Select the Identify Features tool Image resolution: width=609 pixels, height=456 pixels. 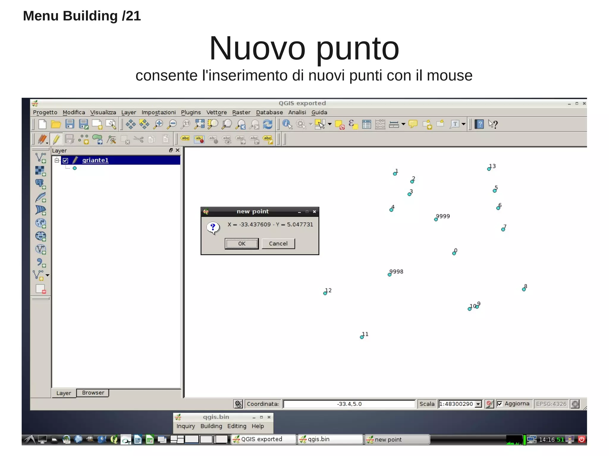pyautogui.click(x=288, y=124)
